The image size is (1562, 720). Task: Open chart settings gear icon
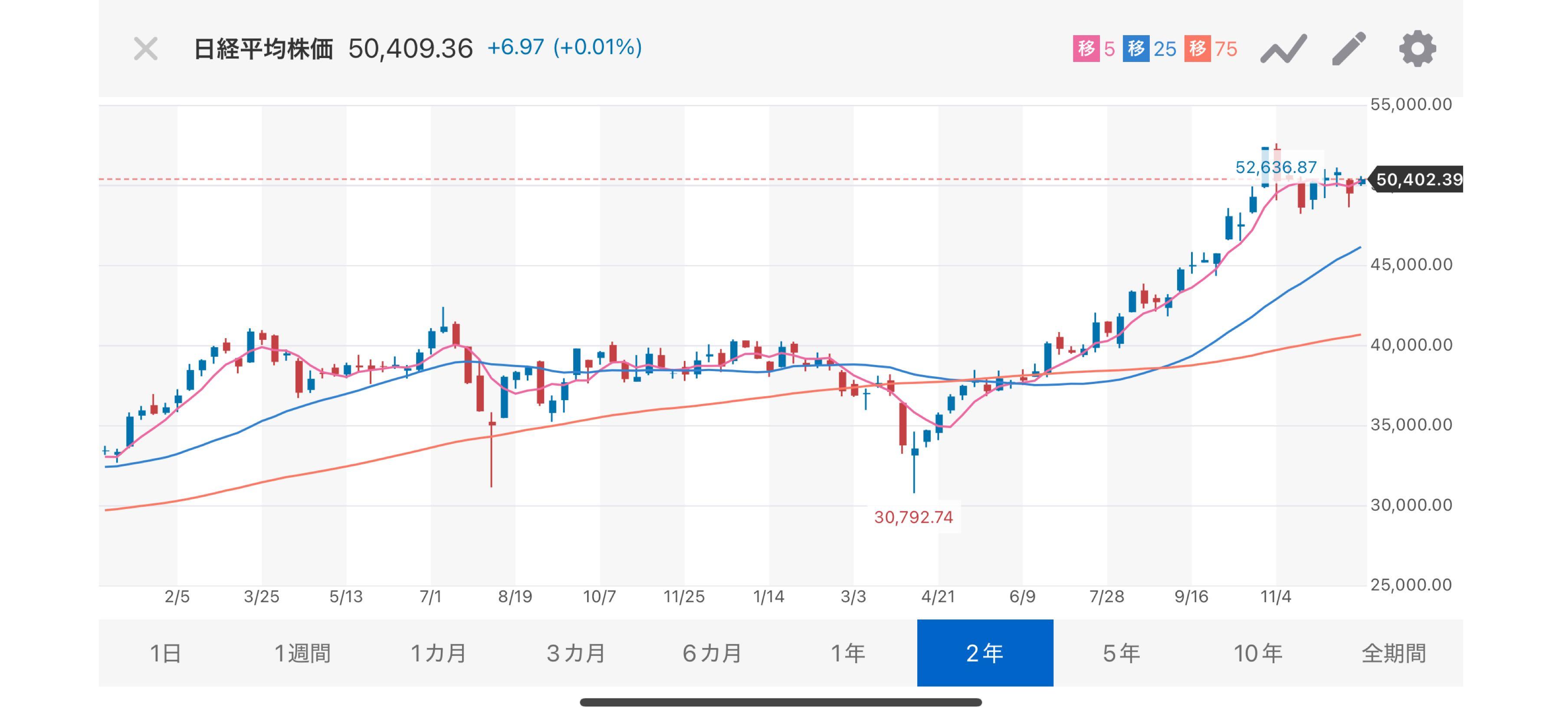(1417, 49)
